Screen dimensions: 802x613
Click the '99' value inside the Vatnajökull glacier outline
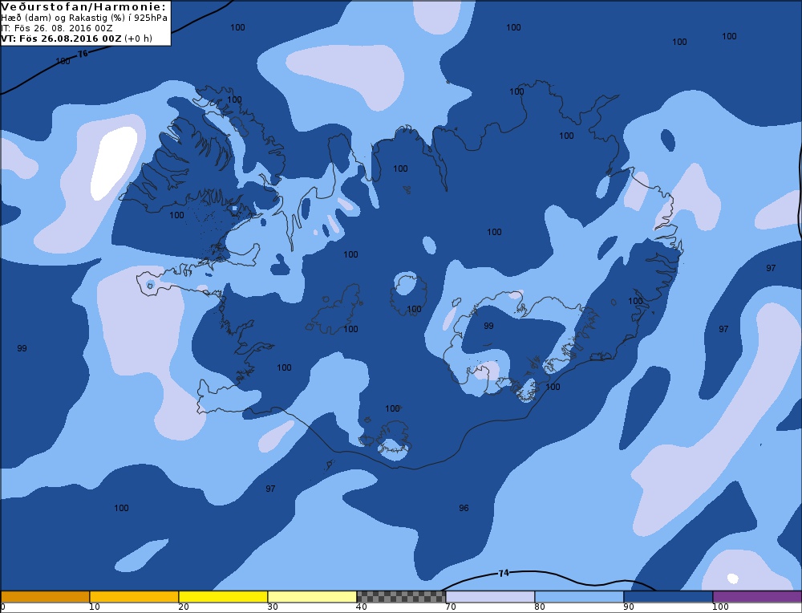[x=488, y=326]
